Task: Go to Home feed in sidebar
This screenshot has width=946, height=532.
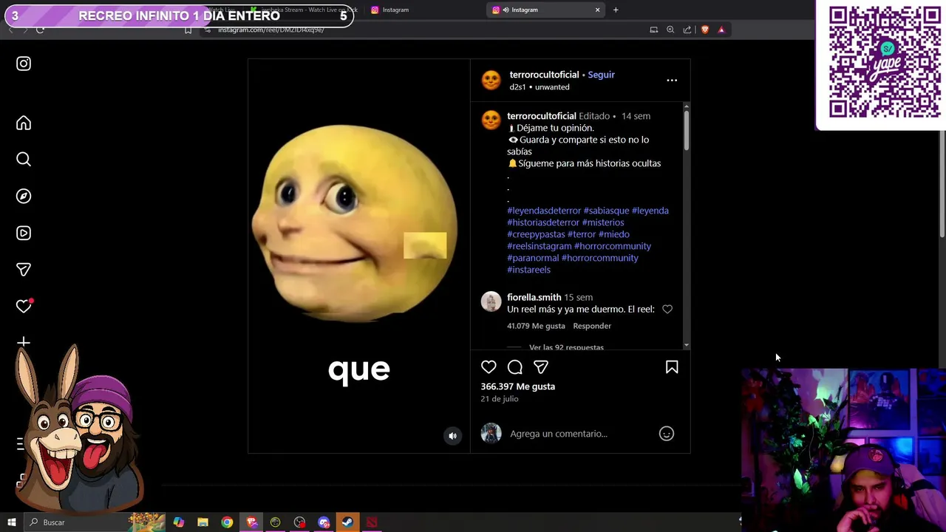Action: tap(24, 123)
